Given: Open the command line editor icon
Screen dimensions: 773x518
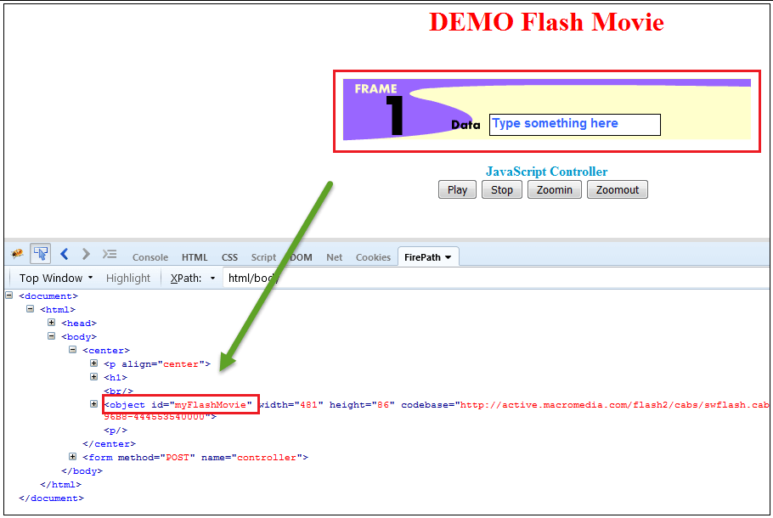Looking at the screenshot, I should [110, 254].
